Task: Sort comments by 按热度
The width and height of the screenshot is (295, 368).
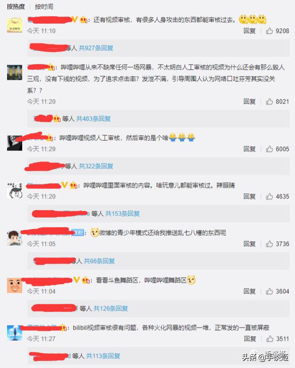Action: click(x=16, y=7)
